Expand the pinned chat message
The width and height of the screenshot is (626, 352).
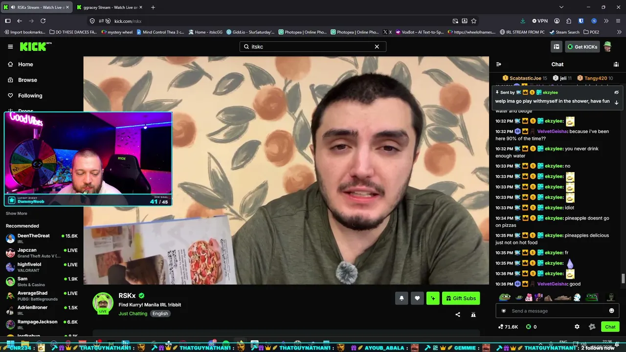point(616,102)
